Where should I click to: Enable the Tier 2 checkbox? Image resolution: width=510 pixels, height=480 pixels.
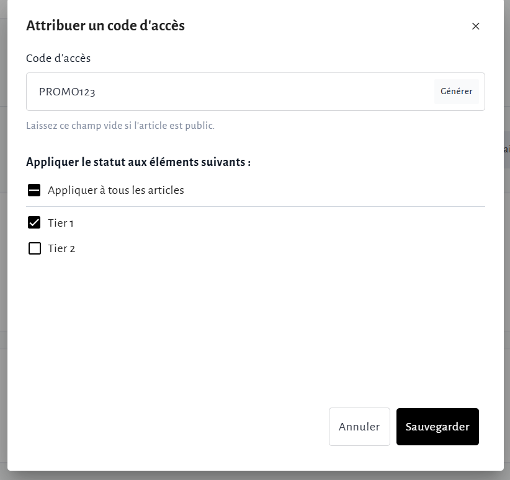35,248
